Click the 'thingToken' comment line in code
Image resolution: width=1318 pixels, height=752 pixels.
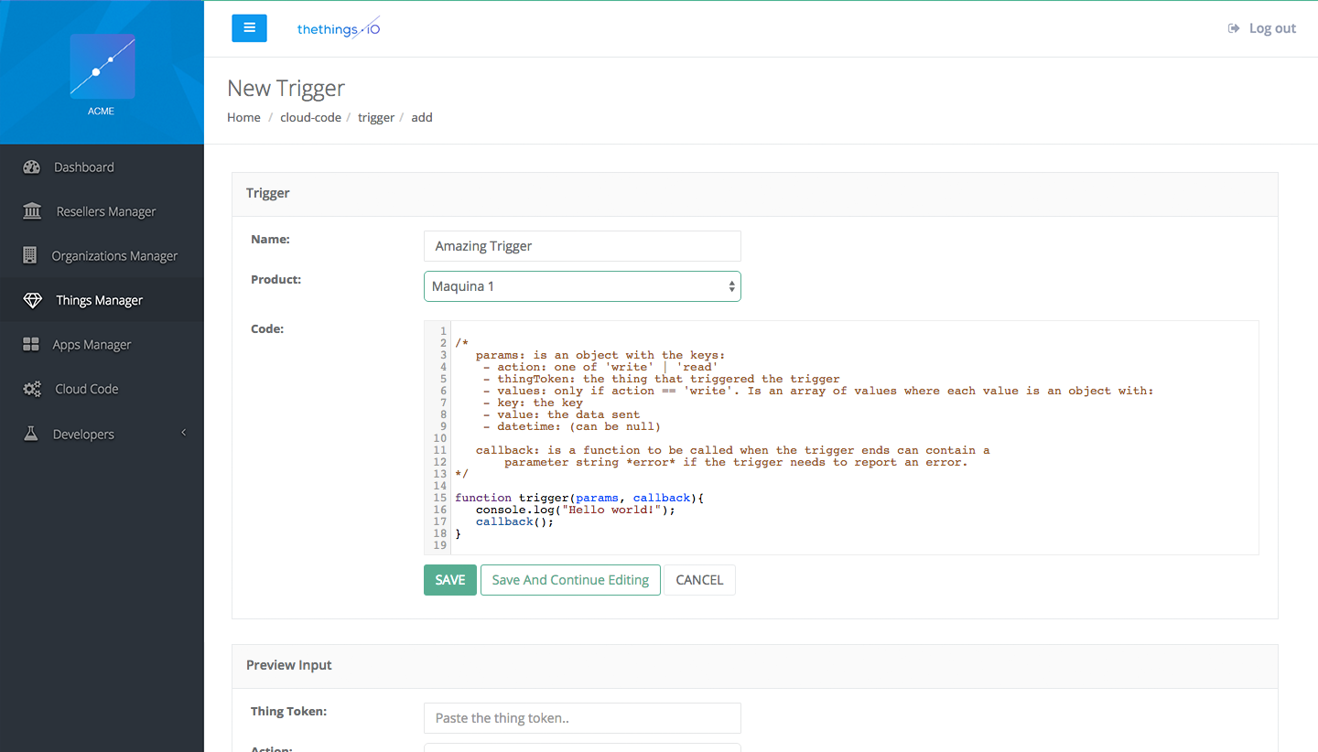(x=662, y=379)
